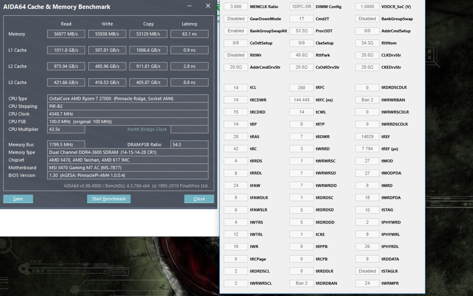Start Benchmark in AIDA64 window

click(x=108, y=199)
